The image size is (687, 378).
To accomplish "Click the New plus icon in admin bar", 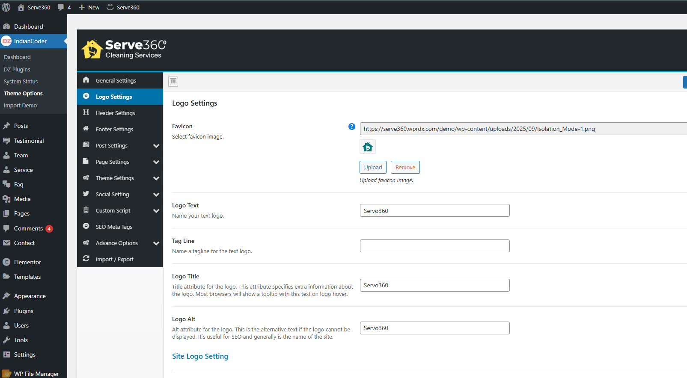I will tap(82, 7).
